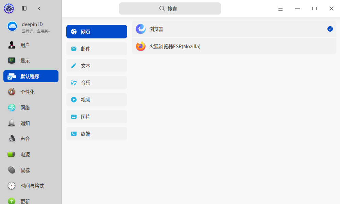Choose 浏览器 as default browser
This screenshot has height=204, width=340.
(234, 29)
